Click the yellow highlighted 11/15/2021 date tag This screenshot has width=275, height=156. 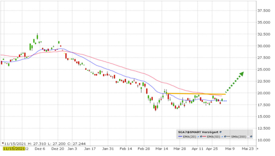pyautogui.click(x=14, y=149)
